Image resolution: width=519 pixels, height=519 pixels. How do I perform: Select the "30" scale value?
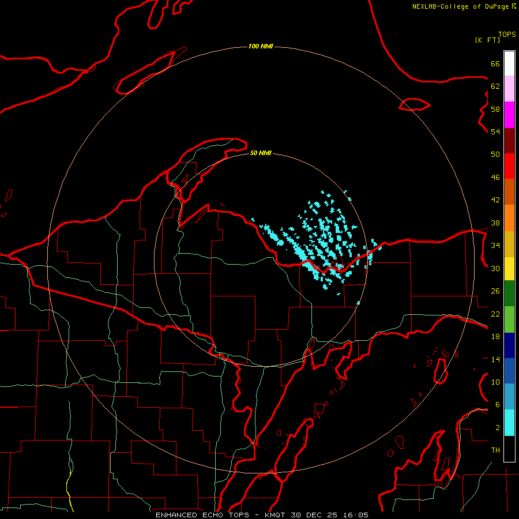tap(495, 268)
